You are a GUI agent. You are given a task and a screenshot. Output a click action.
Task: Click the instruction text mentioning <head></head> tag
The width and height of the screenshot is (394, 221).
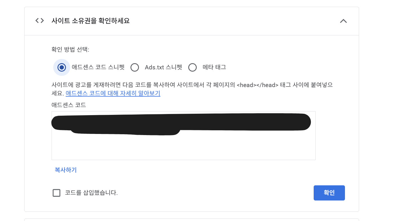tap(192, 85)
